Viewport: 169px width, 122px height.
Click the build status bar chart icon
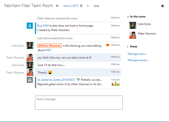click(x=116, y=84)
